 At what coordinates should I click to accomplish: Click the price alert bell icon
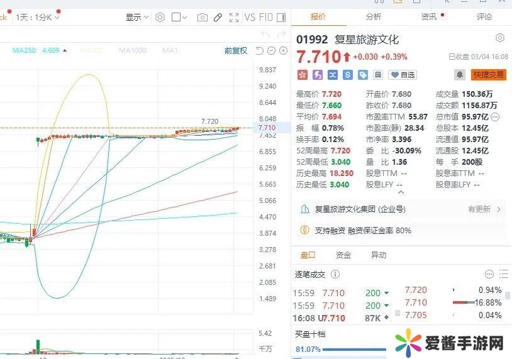(460, 75)
